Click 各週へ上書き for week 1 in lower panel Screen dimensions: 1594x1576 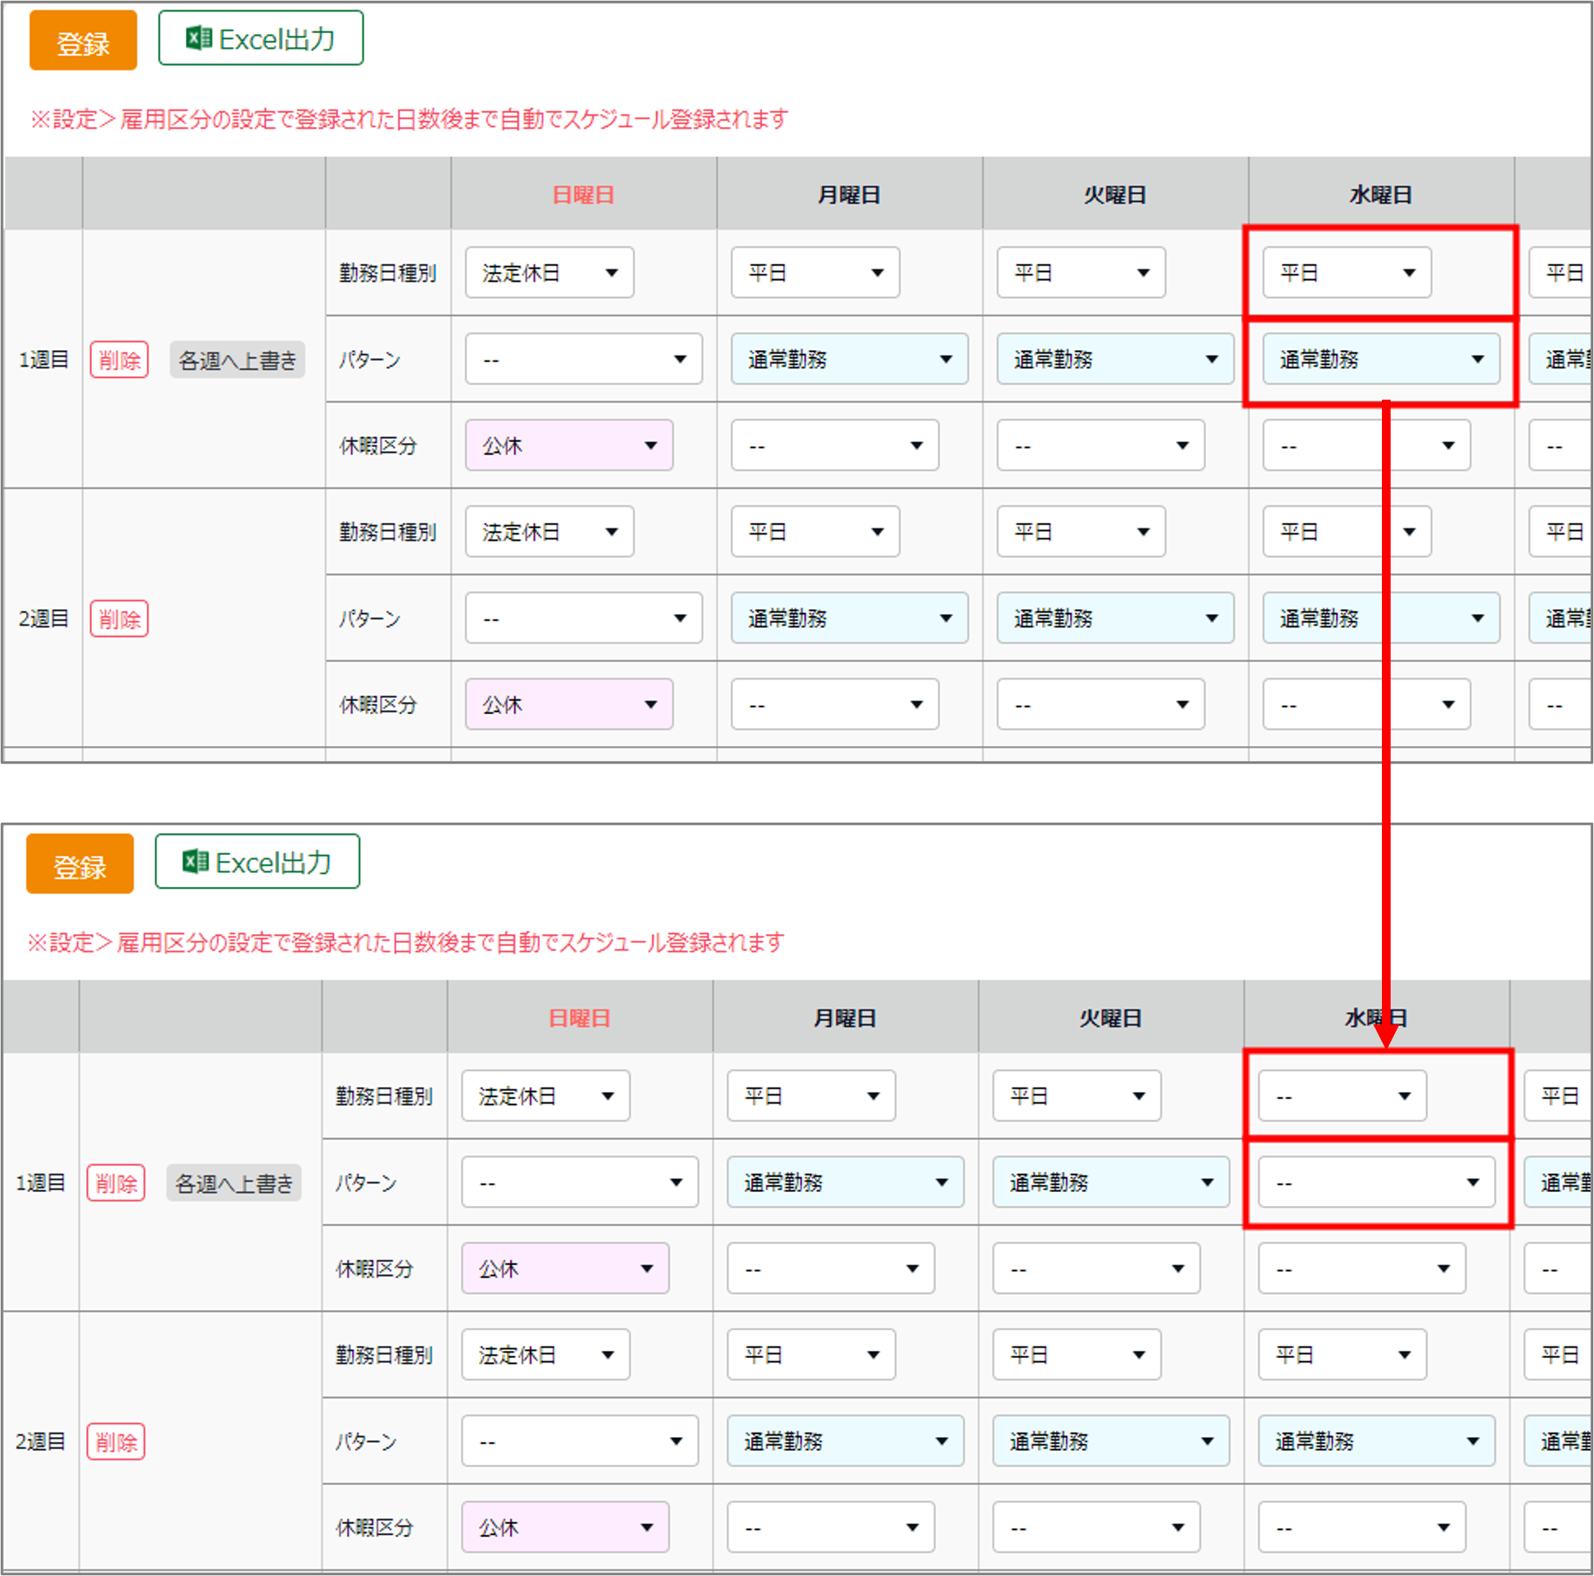coord(233,1183)
